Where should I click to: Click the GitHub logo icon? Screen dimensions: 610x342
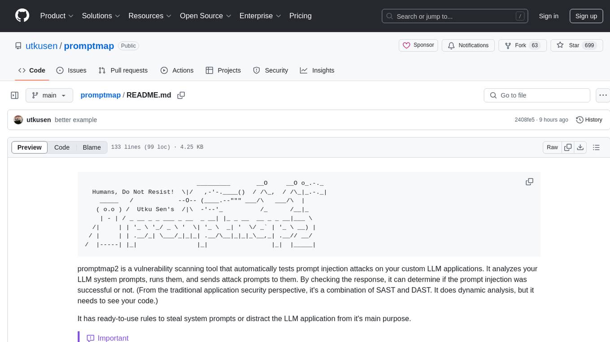click(22, 16)
